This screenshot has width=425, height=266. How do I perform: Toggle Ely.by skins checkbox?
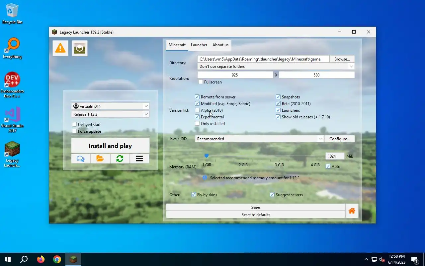coord(194,195)
